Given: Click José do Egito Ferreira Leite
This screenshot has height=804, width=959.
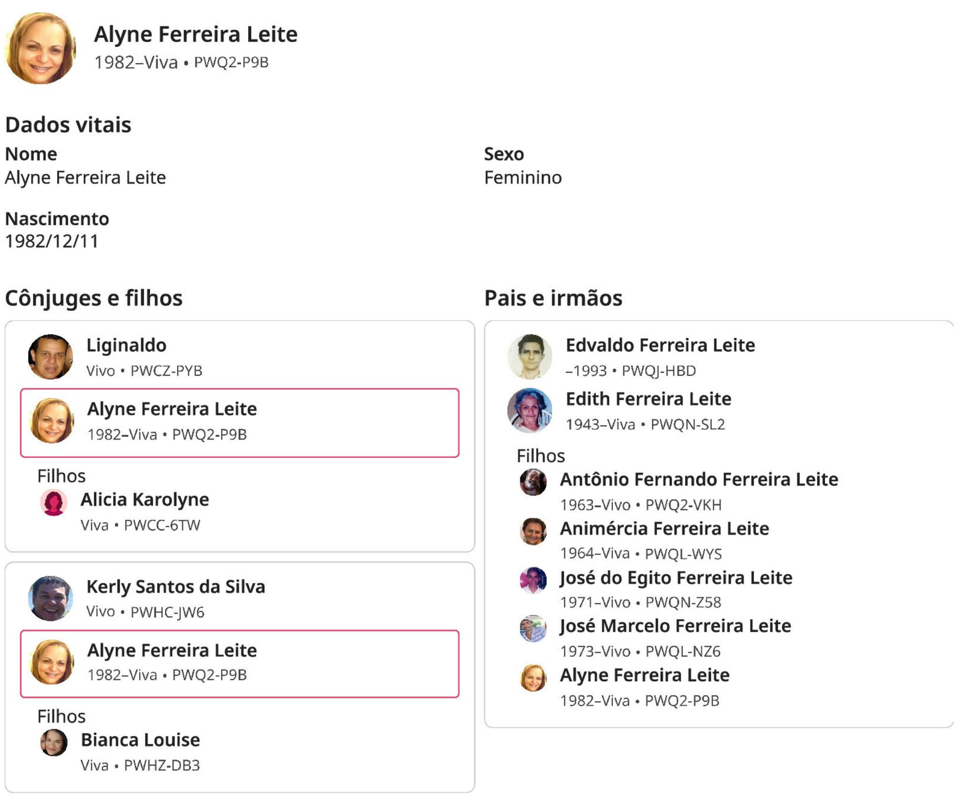Looking at the screenshot, I should [676, 578].
